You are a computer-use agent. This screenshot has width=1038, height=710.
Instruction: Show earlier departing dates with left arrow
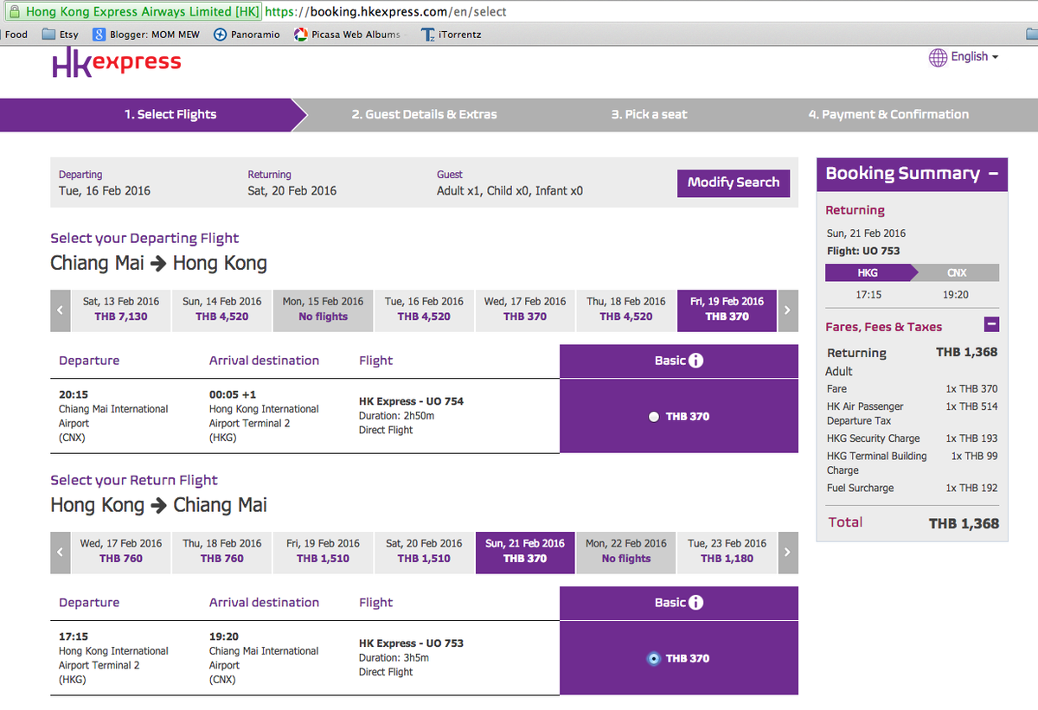(60, 310)
